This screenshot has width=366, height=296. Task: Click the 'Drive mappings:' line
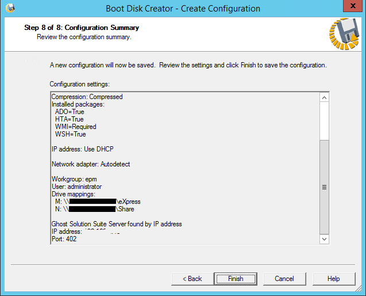(74, 194)
